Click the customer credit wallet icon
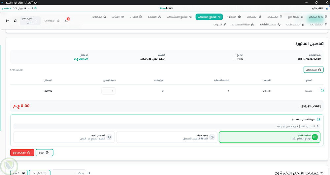The height and width of the screenshot is (175, 330). (x=212, y=137)
